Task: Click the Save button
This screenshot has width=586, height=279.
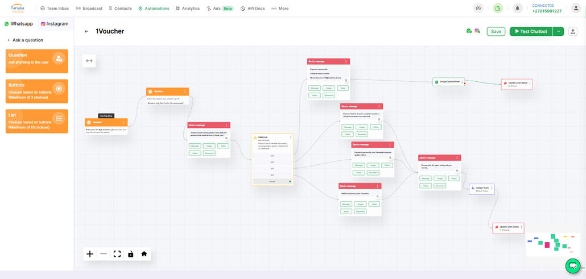Action: click(496, 31)
